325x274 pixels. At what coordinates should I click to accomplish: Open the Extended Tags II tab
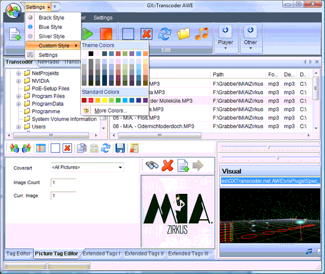point(144,253)
